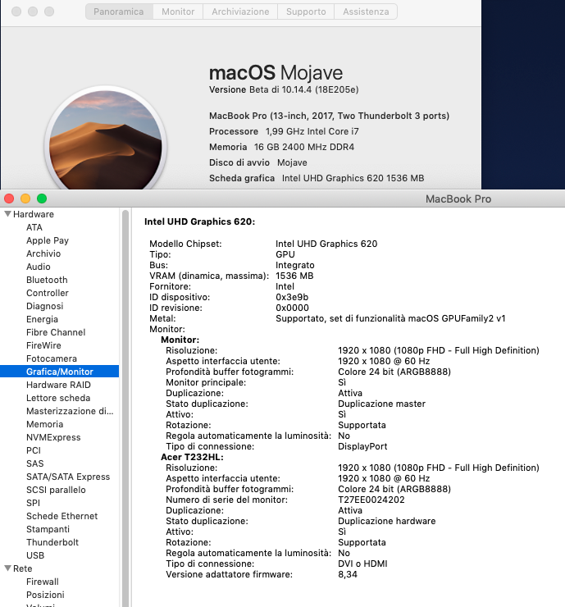Click the macOS Mojave desert logo image
Image resolution: width=565 pixels, height=607 pixels.
(106, 139)
